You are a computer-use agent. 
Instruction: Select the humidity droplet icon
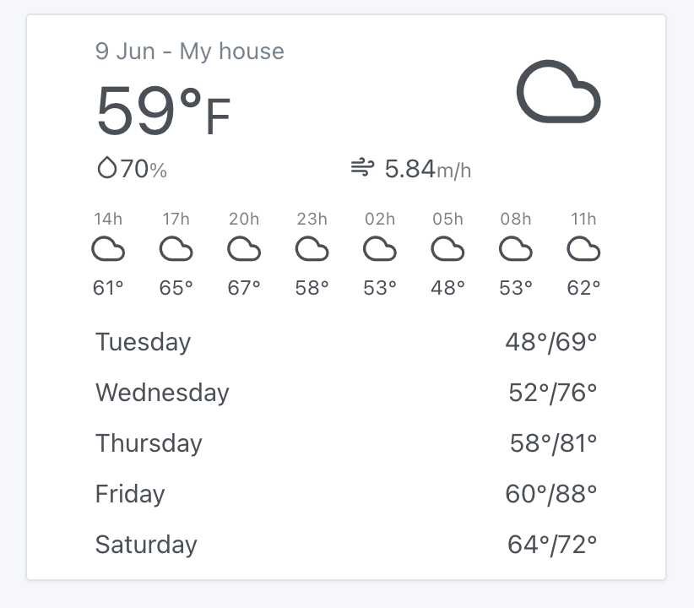106,167
